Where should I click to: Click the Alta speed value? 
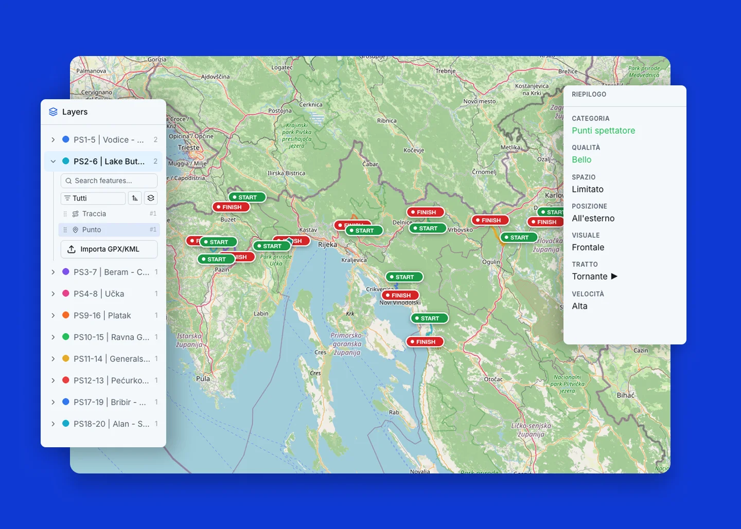coord(579,306)
